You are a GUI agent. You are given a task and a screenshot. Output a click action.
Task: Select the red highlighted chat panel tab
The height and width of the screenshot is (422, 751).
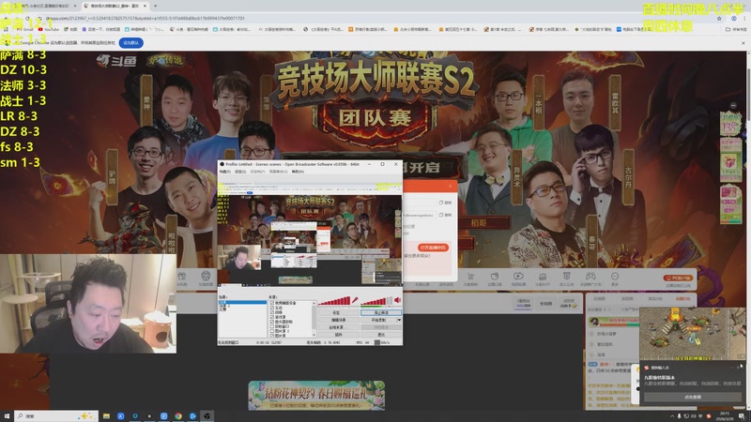pyautogui.click(x=683, y=298)
